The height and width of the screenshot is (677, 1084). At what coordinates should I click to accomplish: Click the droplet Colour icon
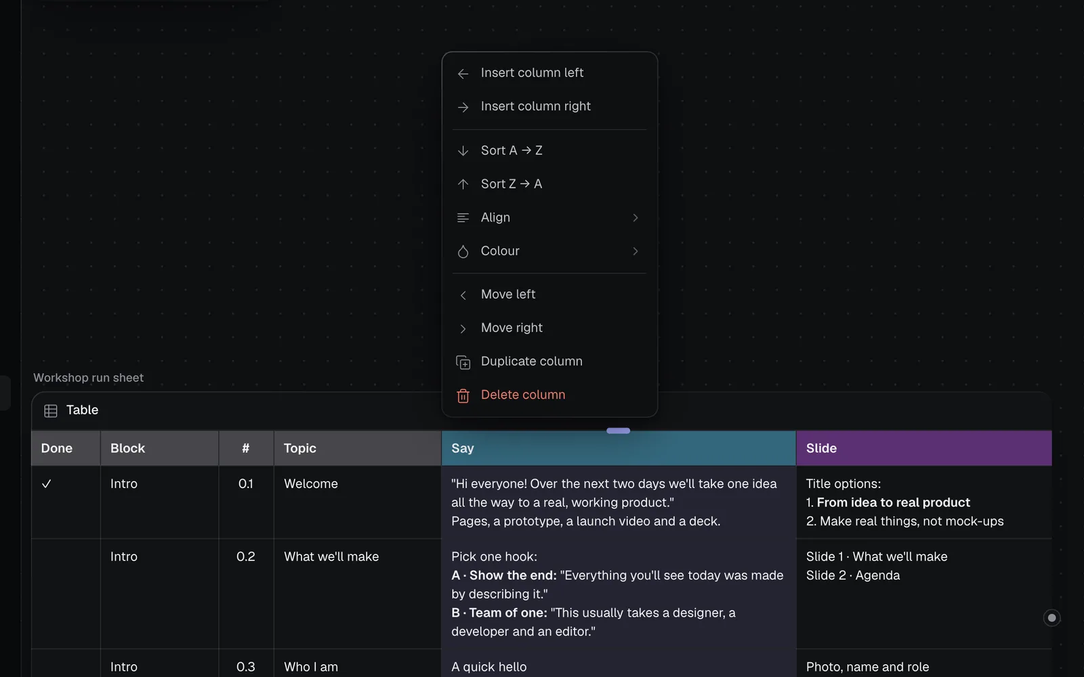(x=463, y=251)
